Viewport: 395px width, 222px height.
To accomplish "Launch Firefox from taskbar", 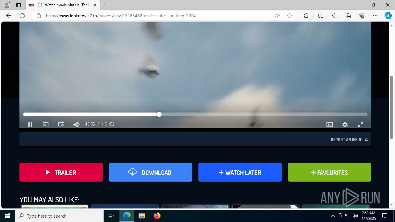I will [x=157, y=216].
